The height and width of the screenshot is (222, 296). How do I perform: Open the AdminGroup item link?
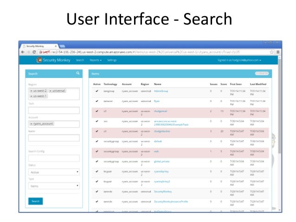[161, 91]
